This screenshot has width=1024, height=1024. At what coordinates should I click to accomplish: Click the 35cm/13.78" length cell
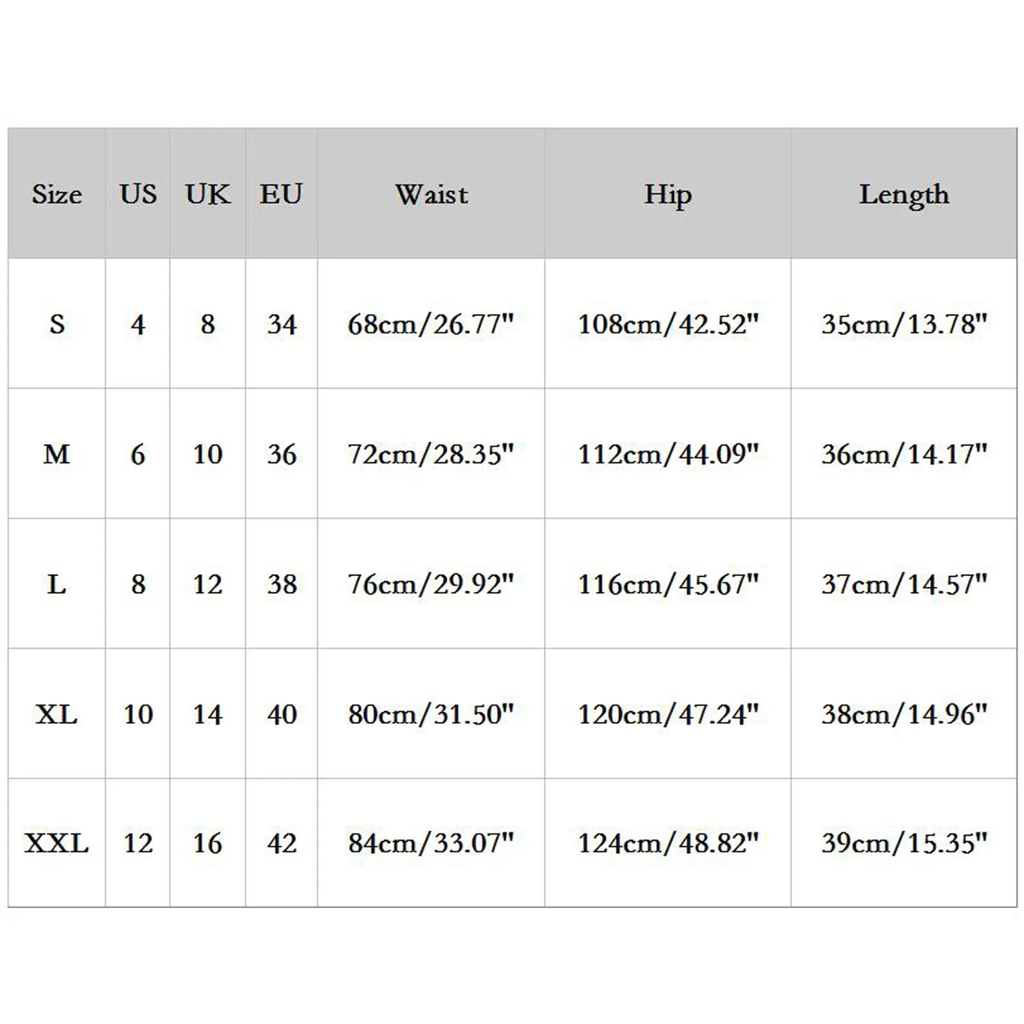point(904,324)
